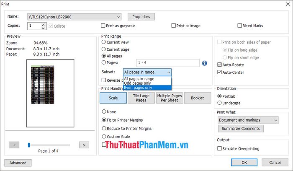Image resolution: width=293 pixels, height=171 pixels.
Task: Select the Current view radio button
Action: 104,42
